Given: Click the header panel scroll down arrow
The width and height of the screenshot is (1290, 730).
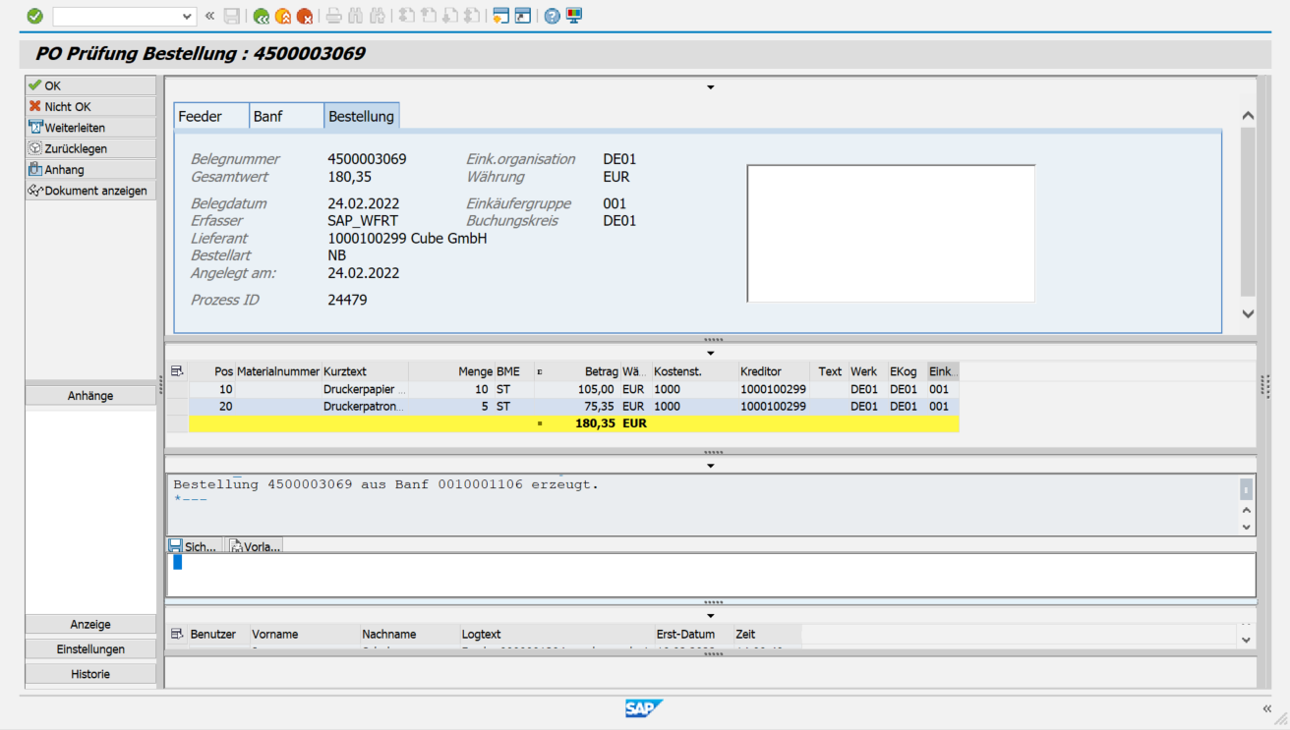Looking at the screenshot, I should [x=1248, y=314].
